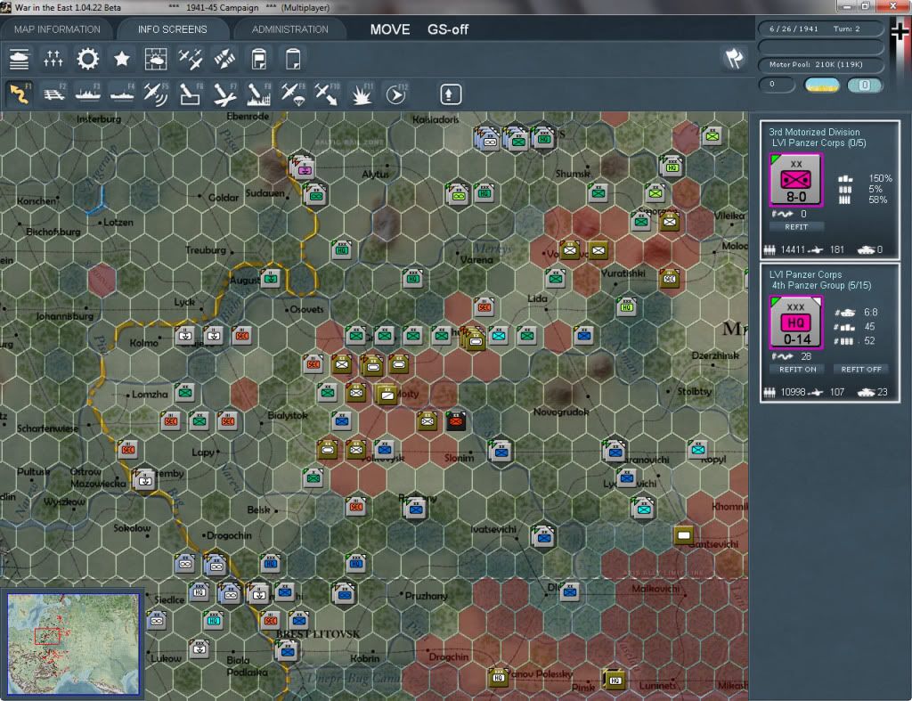Click the teal supply indicator showing 0
Screen dimensions: 912x701
tap(864, 86)
